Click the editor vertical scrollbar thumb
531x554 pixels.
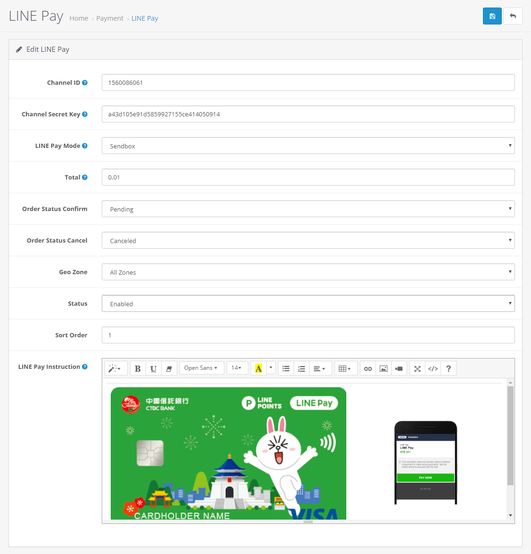(510, 436)
